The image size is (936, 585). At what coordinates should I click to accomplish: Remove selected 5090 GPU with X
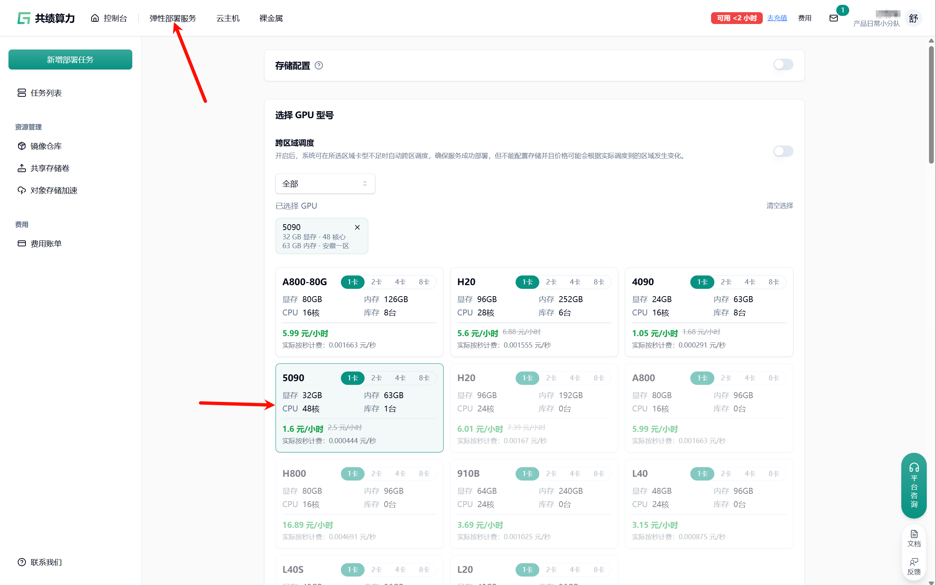point(357,227)
